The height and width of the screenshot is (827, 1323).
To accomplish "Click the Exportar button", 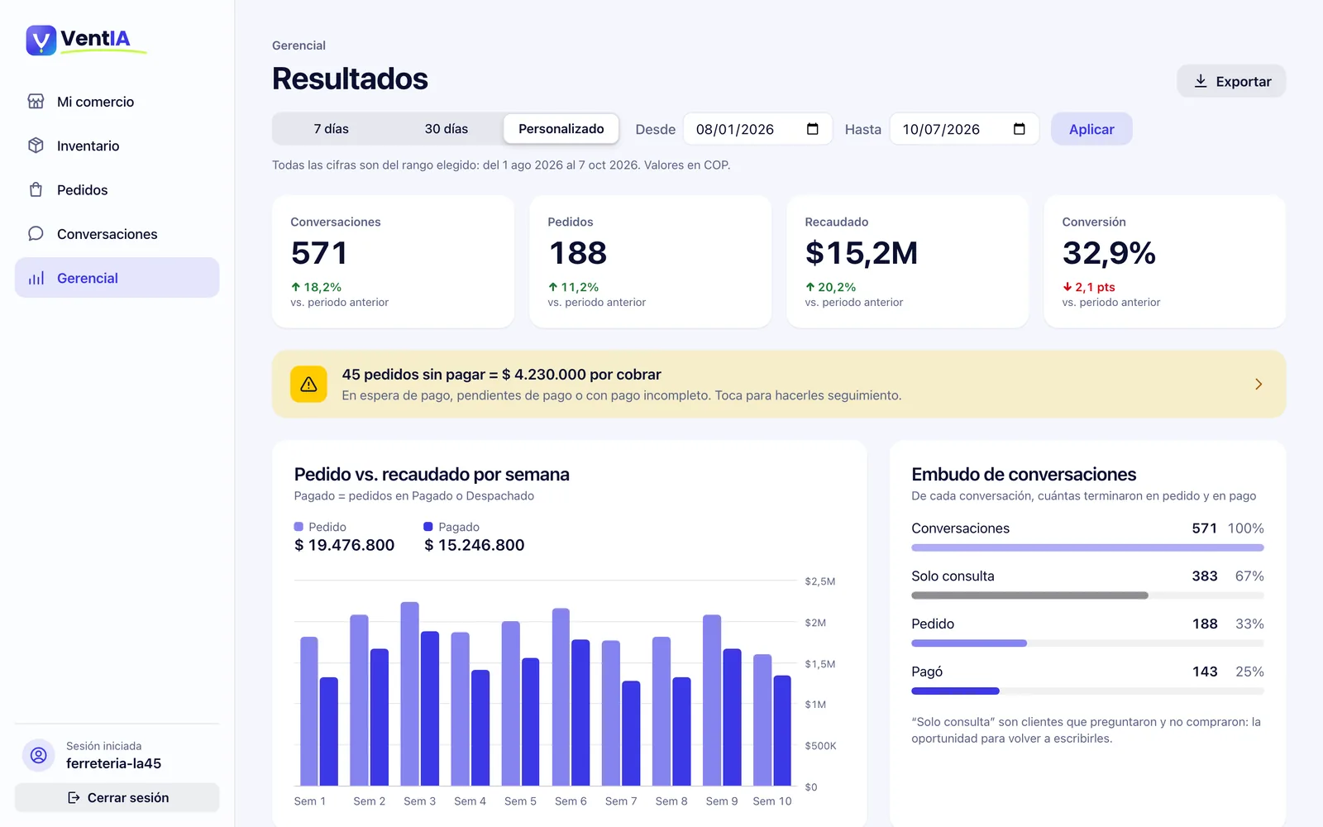I will click(1231, 81).
